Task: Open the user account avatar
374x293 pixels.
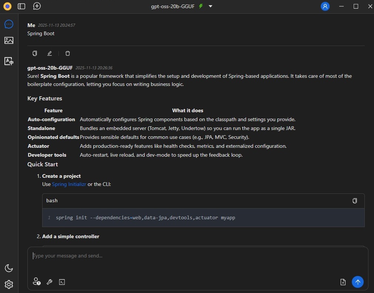Action: [325, 6]
